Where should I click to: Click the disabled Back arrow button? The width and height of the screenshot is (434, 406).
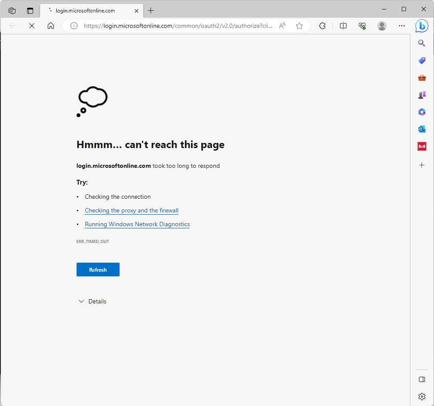click(13, 26)
